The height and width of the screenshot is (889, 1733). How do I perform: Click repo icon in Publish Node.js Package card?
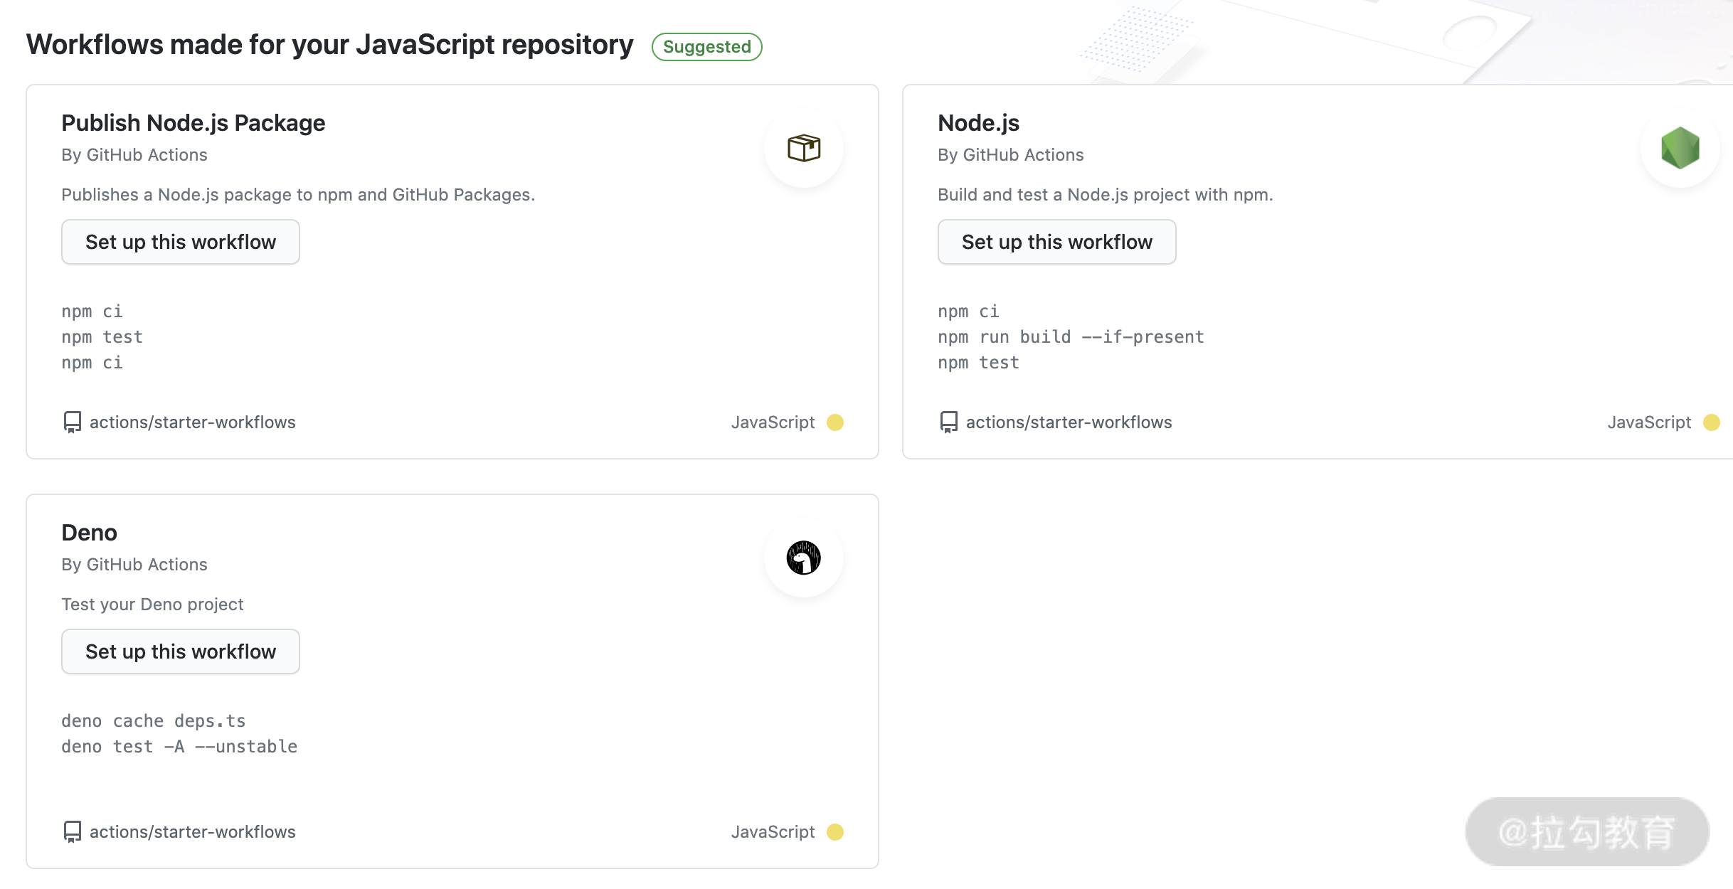pos(72,422)
